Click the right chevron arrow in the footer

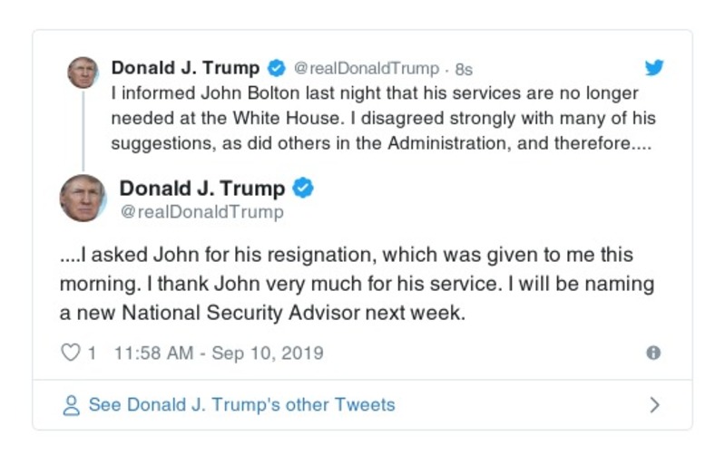(654, 405)
